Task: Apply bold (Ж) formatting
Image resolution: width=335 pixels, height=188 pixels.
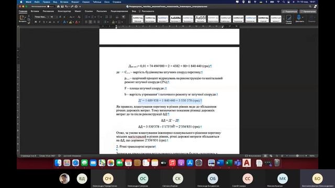Action: 36,22
